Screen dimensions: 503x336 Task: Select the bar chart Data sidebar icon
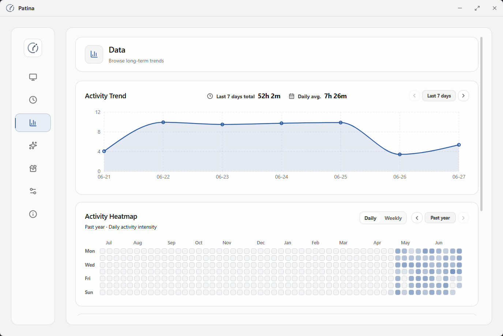pos(33,123)
